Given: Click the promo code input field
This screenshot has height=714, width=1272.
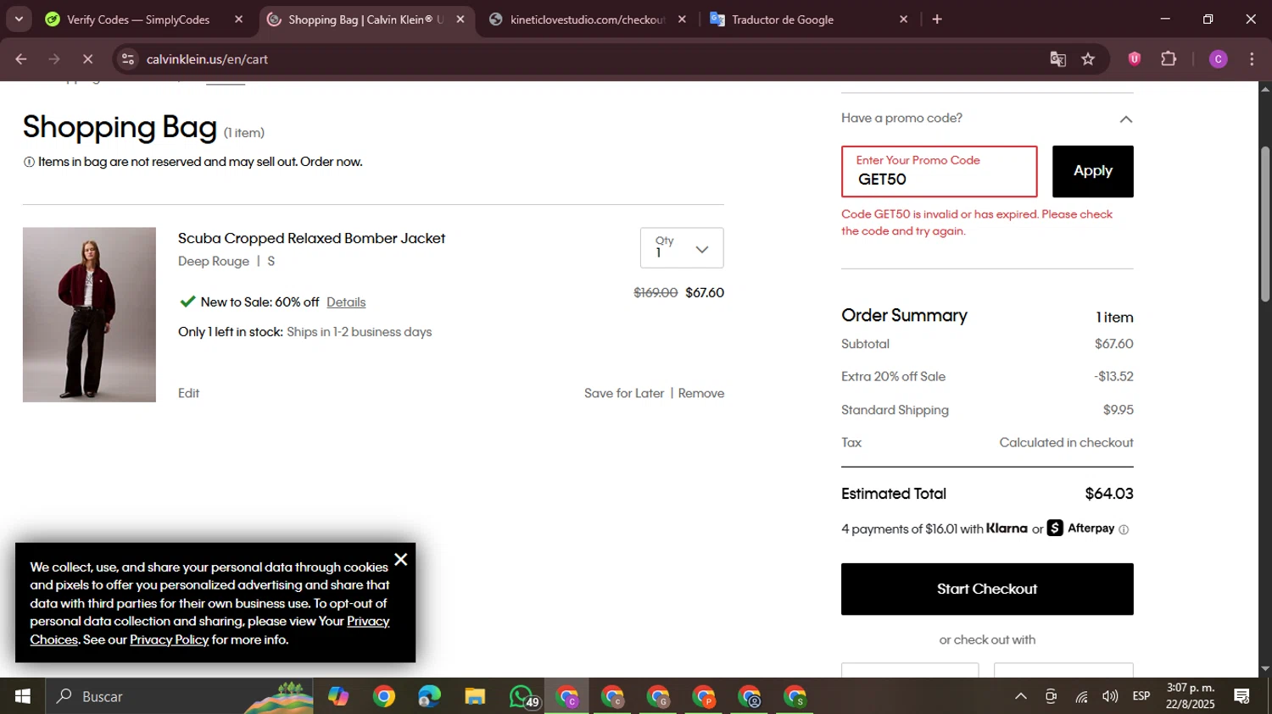Looking at the screenshot, I should coord(939,171).
